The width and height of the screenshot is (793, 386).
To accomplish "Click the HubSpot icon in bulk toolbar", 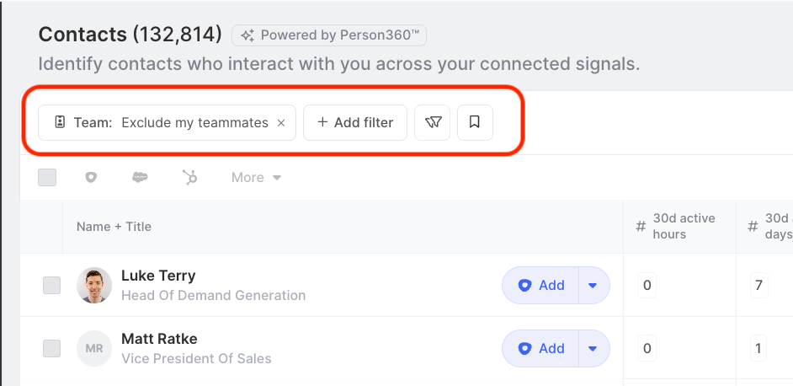I will [190, 177].
